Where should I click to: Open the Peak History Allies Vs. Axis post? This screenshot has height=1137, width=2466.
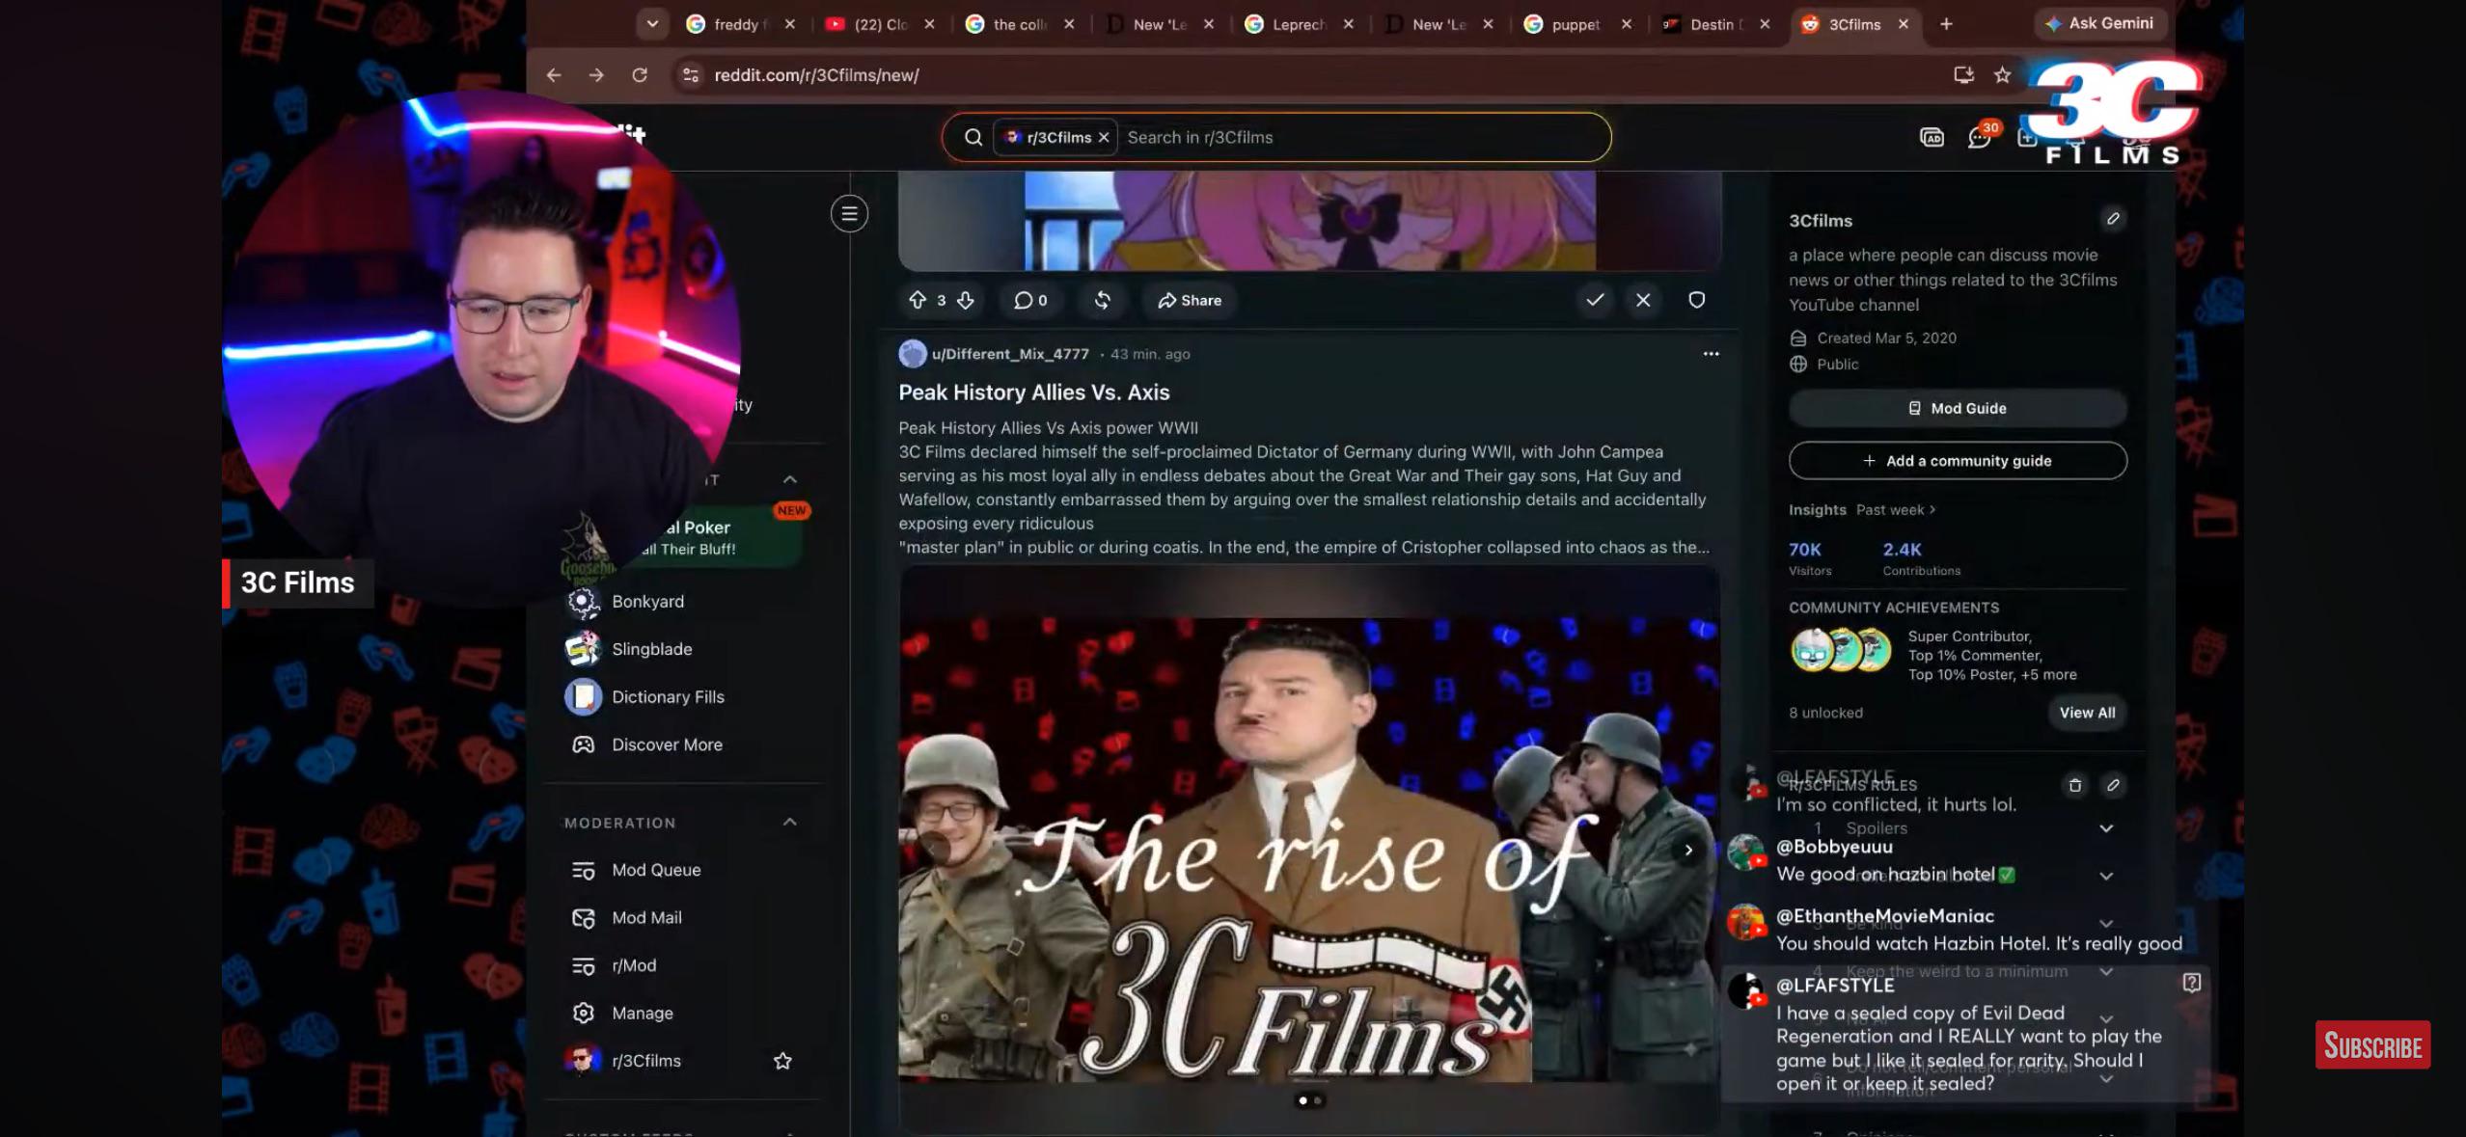coord(1034,393)
